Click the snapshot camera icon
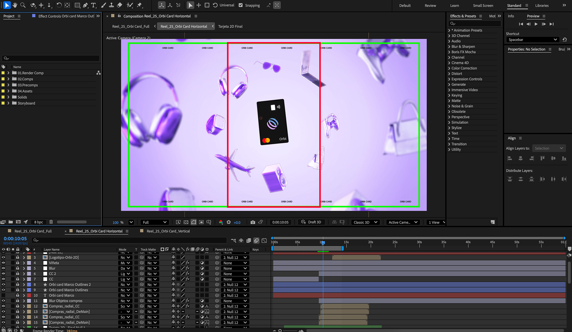Viewport: 572px width, 332px height. click(x=253, y=222)
